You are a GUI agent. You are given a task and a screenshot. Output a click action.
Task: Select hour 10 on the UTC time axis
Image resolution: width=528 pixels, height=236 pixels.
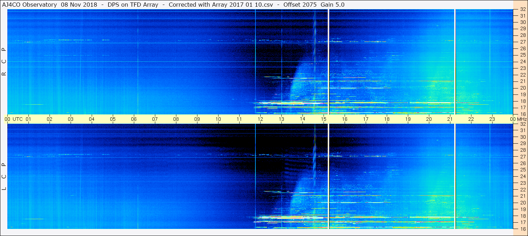click(218, 119)
